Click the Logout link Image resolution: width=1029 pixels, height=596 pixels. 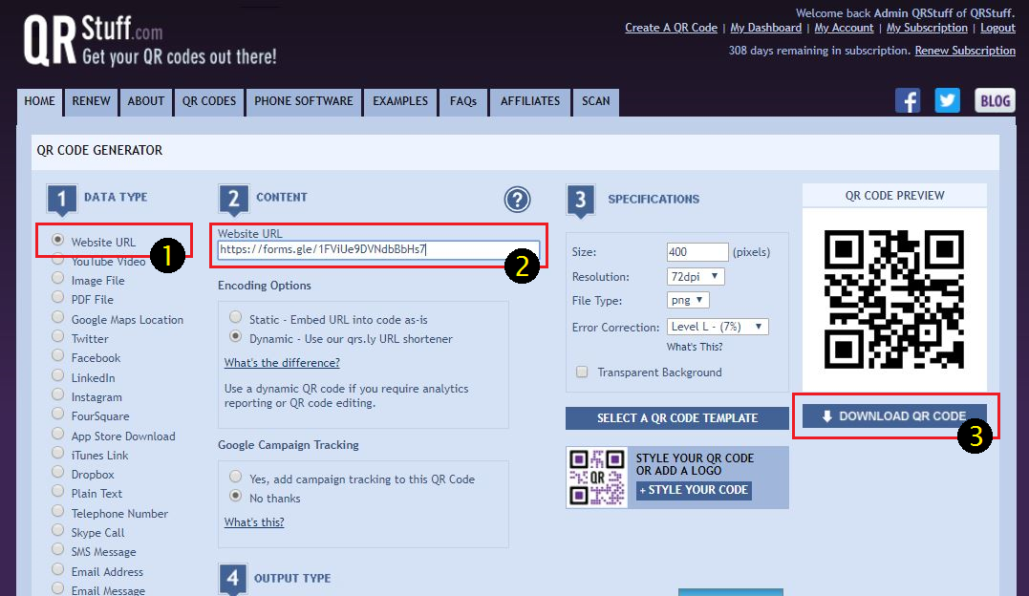(997, 28)
